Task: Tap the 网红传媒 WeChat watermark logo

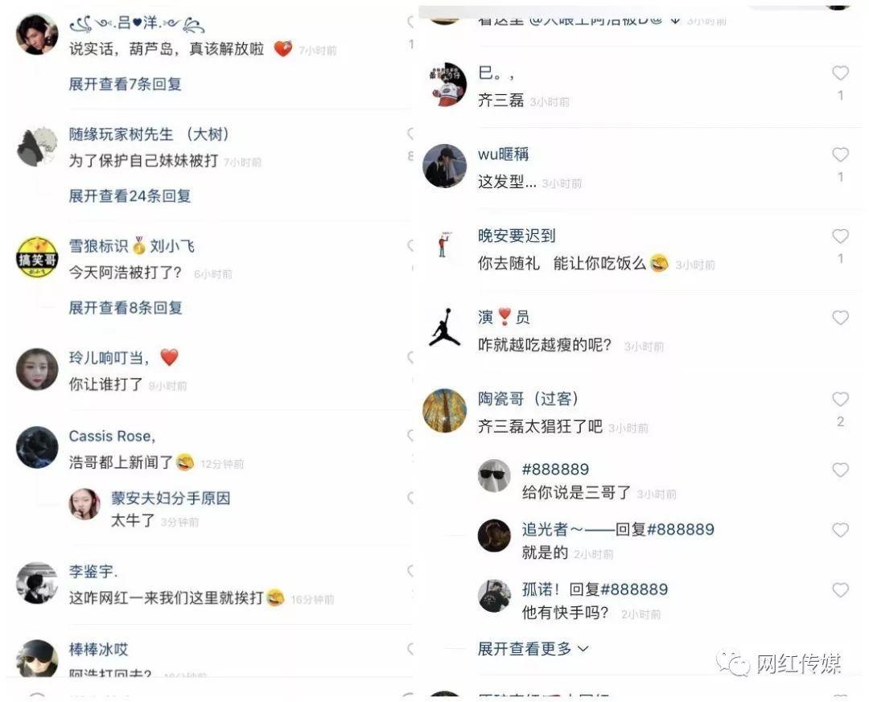Action: 778,663
